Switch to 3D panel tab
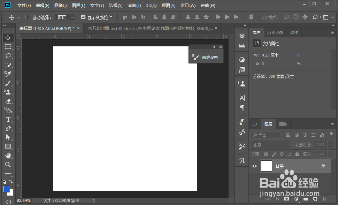The width and height of the screenshot is (338, 205). click(x=255, y=124)
